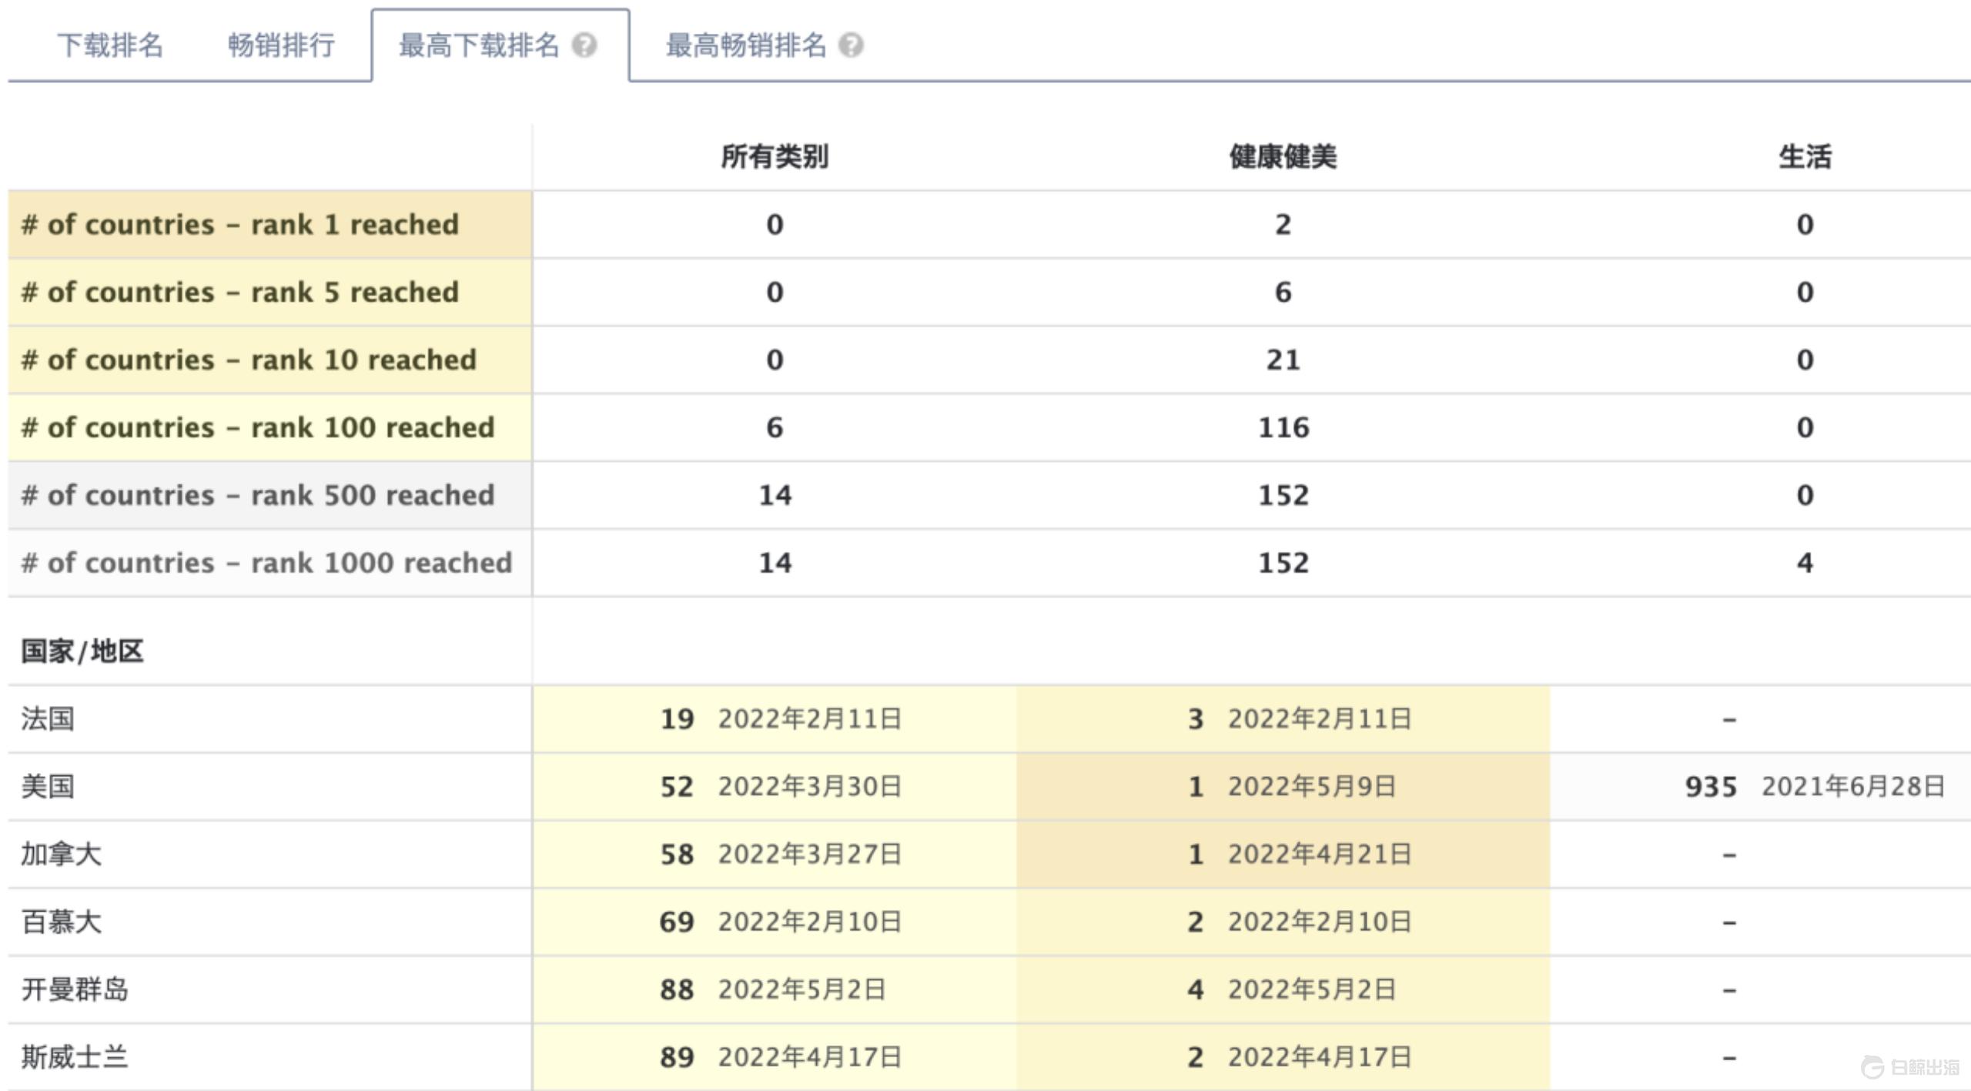Screen dimensions: 1971x1091
Task: Select the 生活 column header
Action: [x=1805, y=157]
